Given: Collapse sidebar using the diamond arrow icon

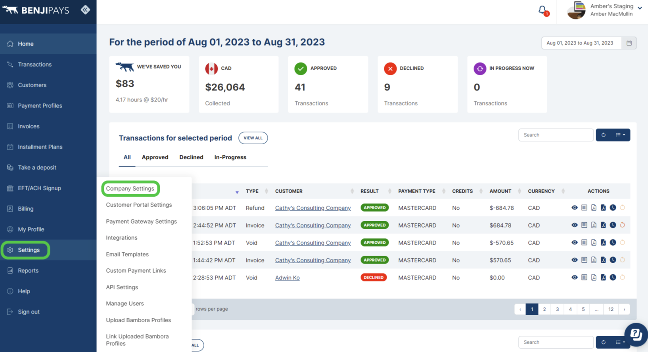Looking at the screenshot, I should coord(85,10).
